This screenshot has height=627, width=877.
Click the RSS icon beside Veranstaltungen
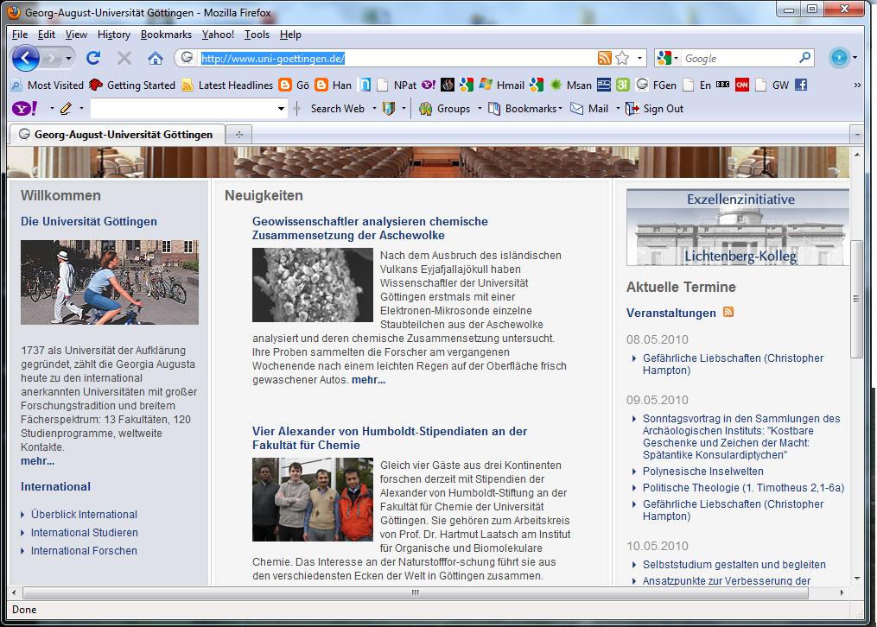(728, 312)
